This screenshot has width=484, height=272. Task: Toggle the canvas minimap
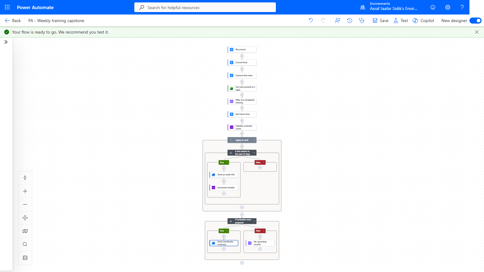pos(25,231)
